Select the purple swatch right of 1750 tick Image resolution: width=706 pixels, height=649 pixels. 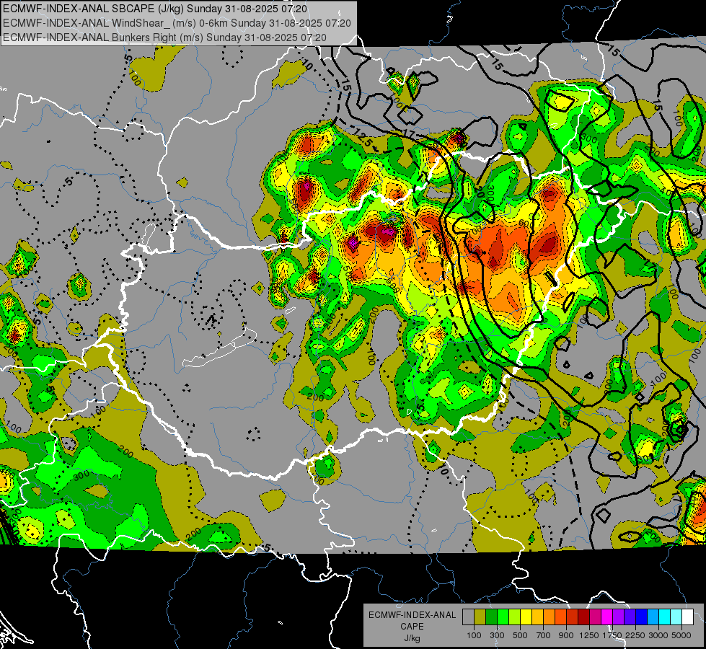(618, 617)
